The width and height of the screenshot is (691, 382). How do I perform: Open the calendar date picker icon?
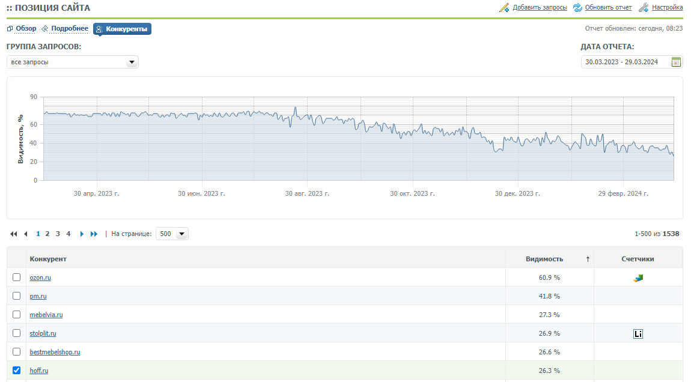pyautogui.click(x=676, y=62)
